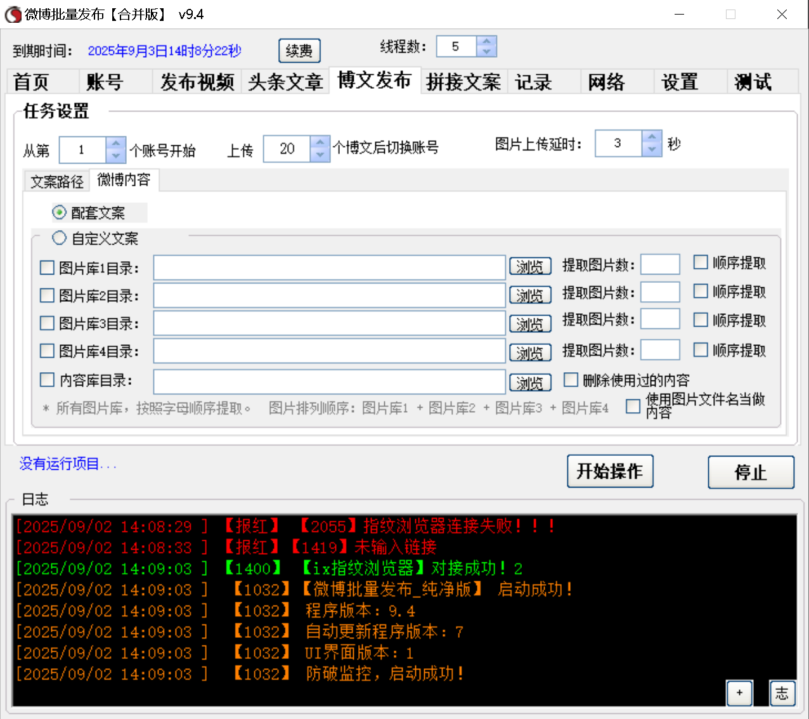The width and height of the screenshot is (809, 719).
Task: Click the 续费 renewal button
Action: [299, 50]
